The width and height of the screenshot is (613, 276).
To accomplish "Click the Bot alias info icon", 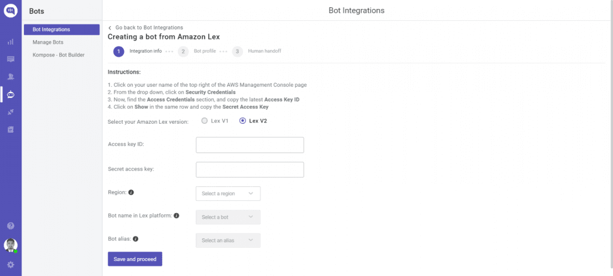I will coord(136,238).
